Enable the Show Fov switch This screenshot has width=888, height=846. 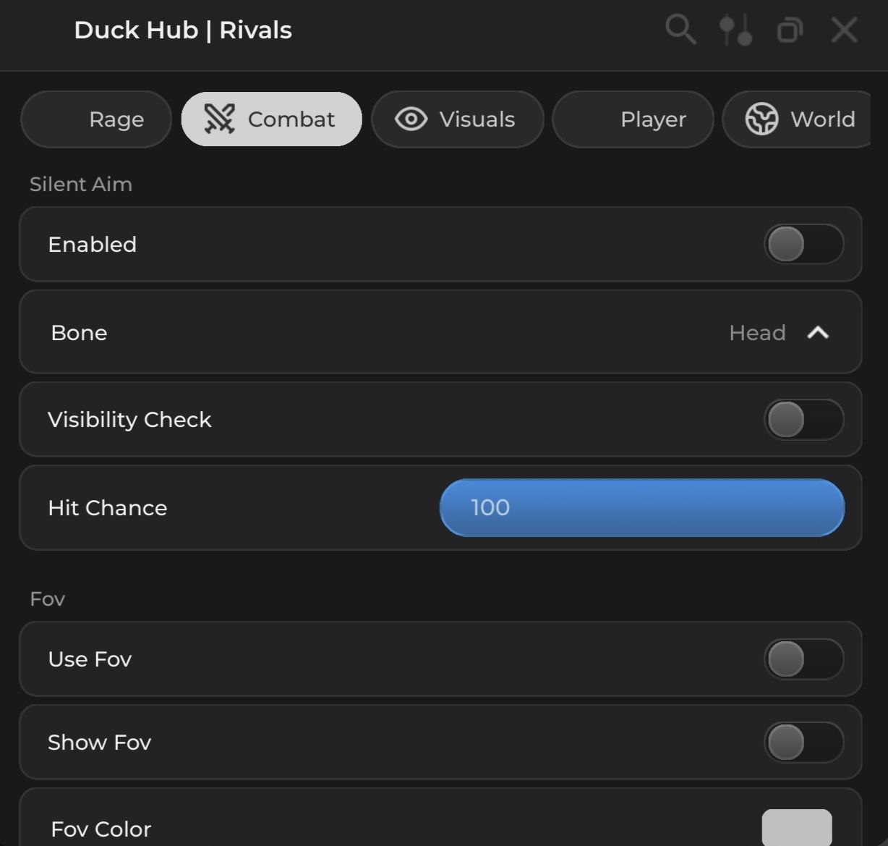pos(803,743)
